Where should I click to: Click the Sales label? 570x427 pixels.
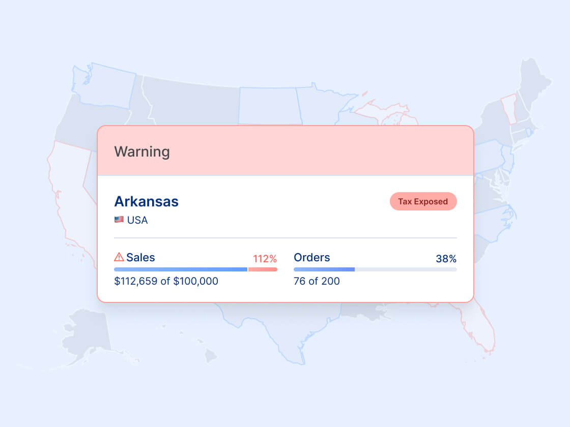(140, 257)
